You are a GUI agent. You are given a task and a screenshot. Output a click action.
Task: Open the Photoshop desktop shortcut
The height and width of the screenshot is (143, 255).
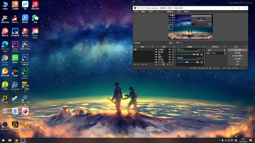click(25, 60)
